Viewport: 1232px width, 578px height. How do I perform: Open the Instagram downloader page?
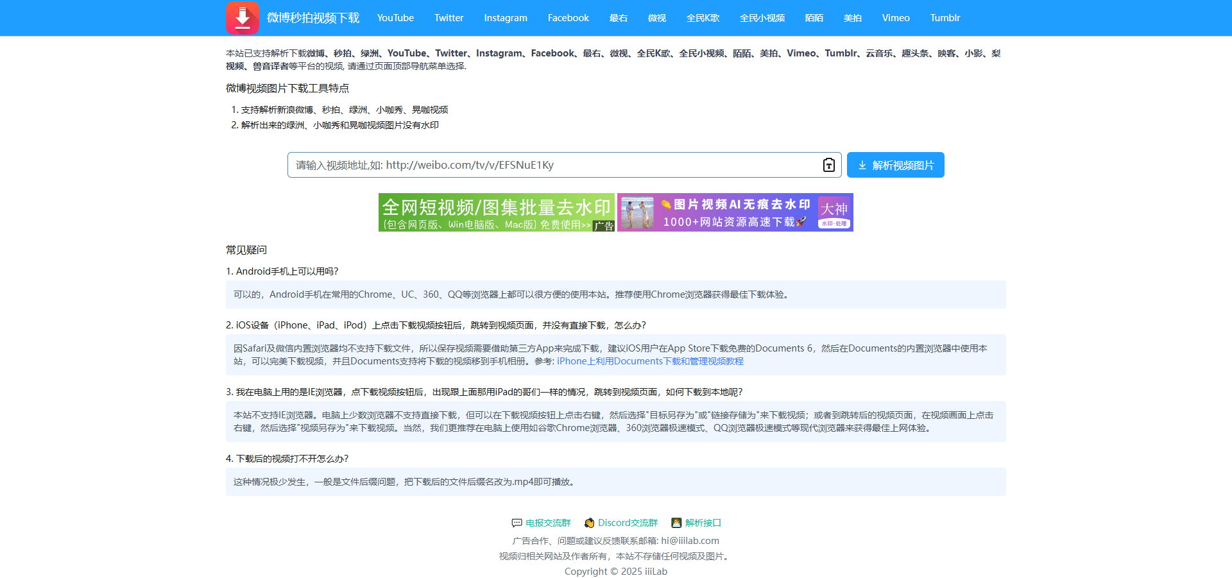tap(505, 17)
